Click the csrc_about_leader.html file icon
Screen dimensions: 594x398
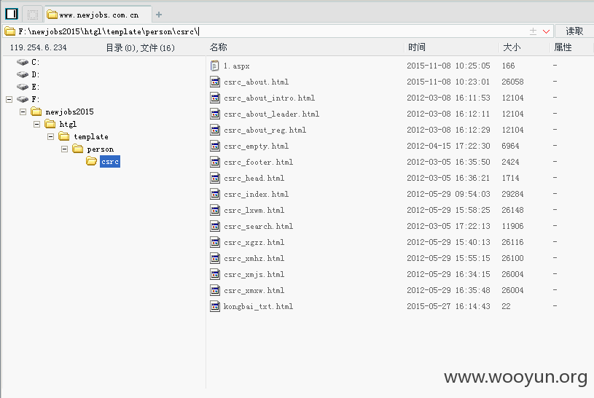coord(215,114)
